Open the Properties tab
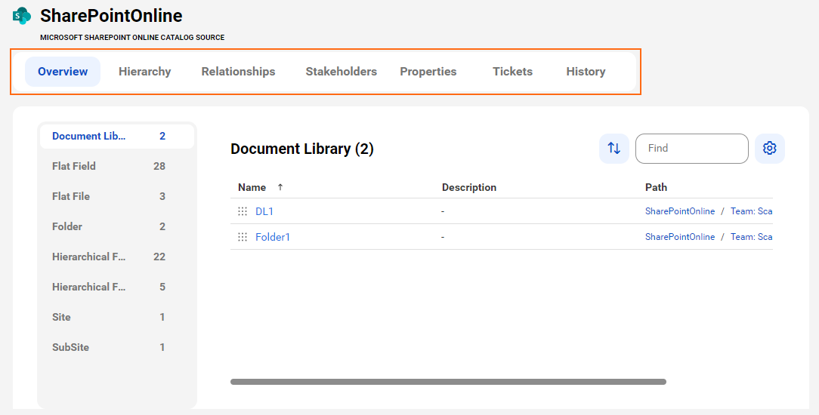 coord(428,72)
